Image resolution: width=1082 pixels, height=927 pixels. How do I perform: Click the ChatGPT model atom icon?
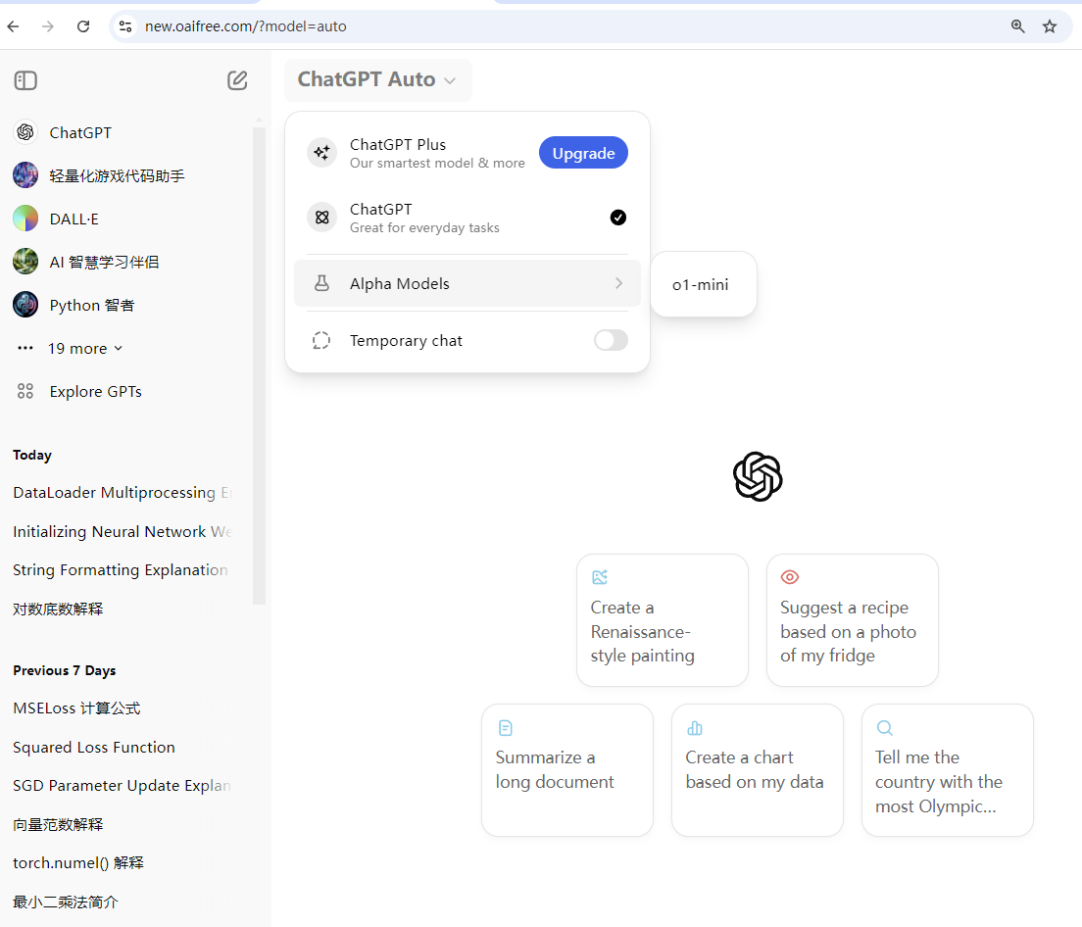(x=321, y=218)
